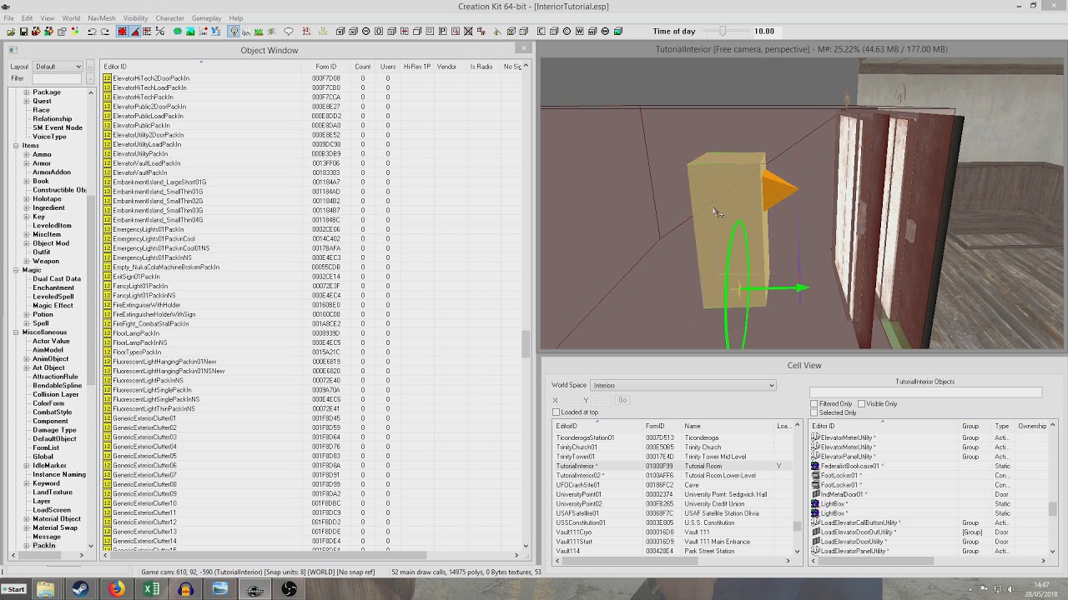
Task: Click the Time of day slider
Action: pyautogui.click(x=723, y=32)
